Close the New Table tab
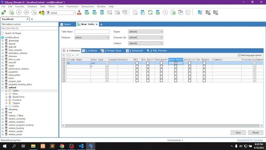 [x=96, y=24]
